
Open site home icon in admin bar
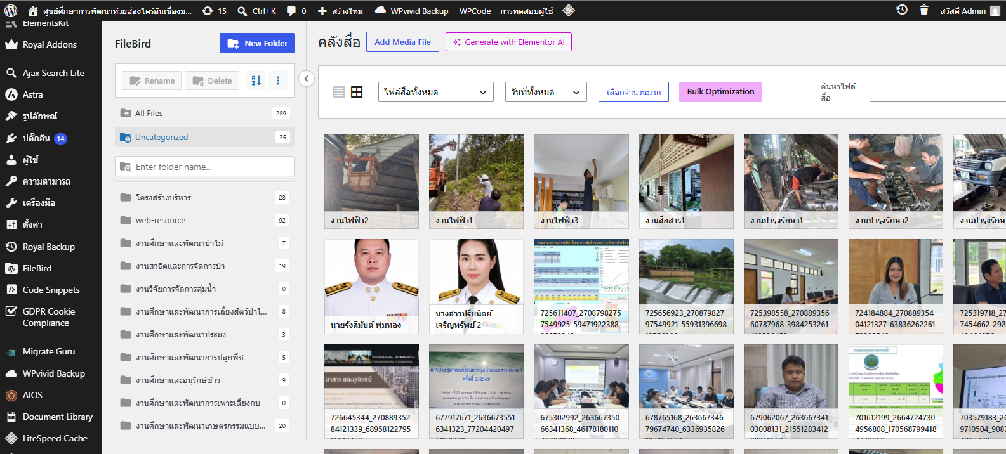tap(33, 11)
